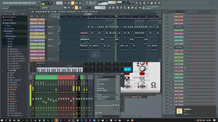Click the help question mark icon
The image size is (218, 122).
pos(148,3)
